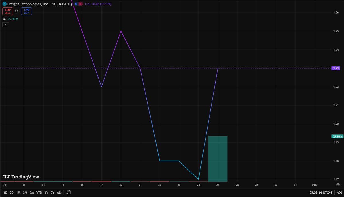Screen dimensions: 344x197
Task: Set time range to 5D
Action: point(12,192)
